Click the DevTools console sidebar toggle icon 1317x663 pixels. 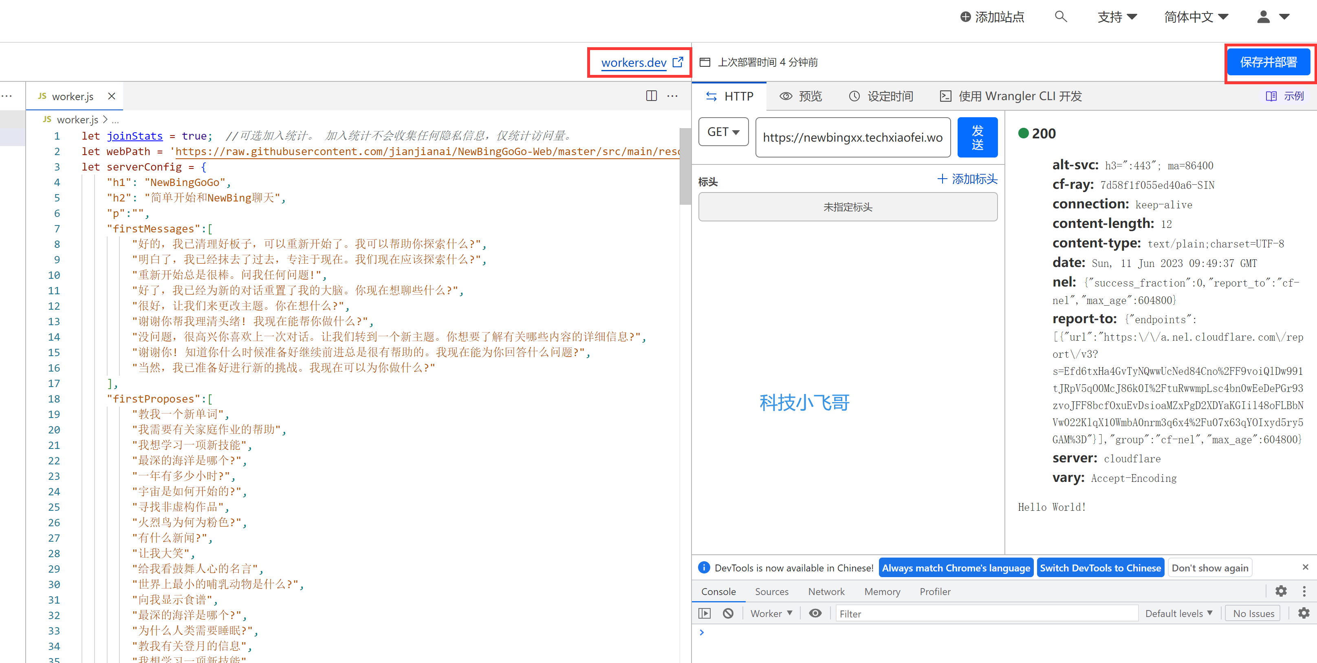point(705,613)
